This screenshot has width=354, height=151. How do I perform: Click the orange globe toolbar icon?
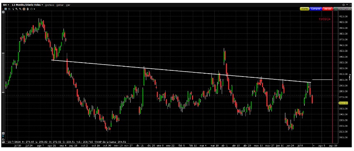click(24, 9)
